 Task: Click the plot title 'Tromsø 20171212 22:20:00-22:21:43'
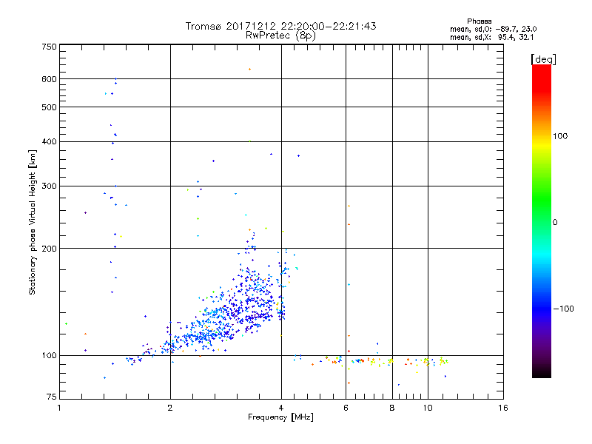pos(280,26)
